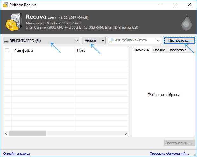The height and width of the screenshot is (157, 197).
Task: Click the horizontal scrollbar right arrow
Action: coord(126,134)
